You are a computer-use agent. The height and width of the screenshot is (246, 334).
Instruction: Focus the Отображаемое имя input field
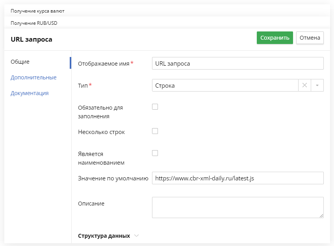238,63
